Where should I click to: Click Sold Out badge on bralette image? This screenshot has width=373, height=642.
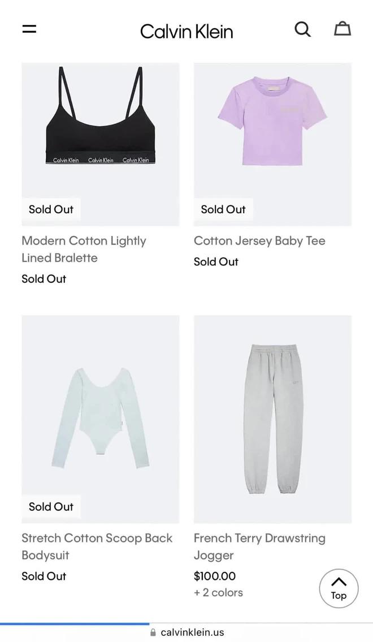click(51, 209)
